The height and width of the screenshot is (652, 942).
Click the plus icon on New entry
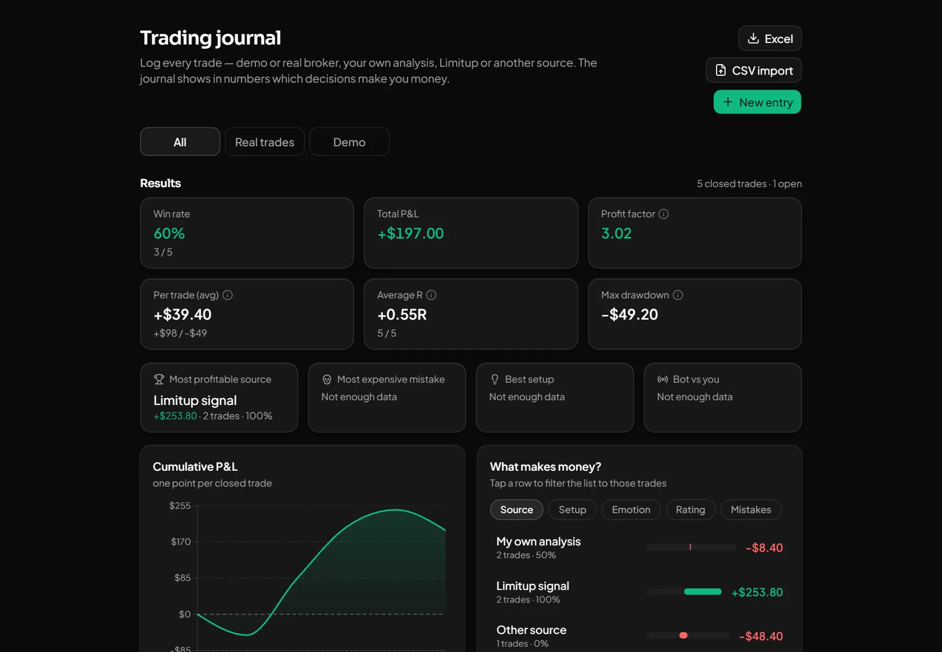click(728, 102)
